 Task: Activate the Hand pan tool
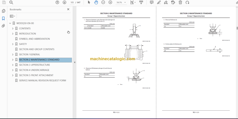tap(96, 2)
